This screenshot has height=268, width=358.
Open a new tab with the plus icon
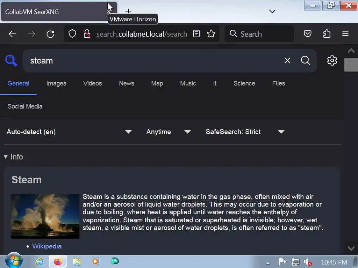point(128,11)
